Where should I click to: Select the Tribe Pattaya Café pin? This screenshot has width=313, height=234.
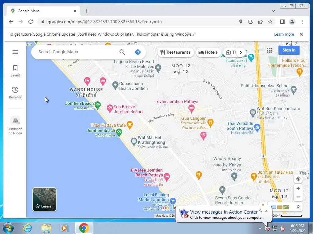point(130,125)
